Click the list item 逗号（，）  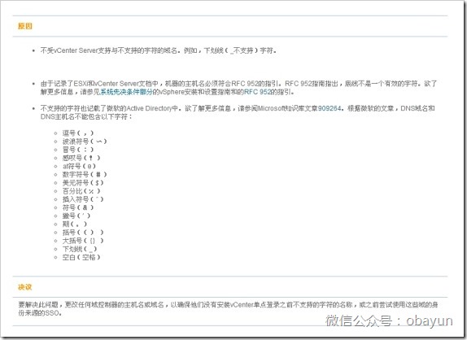(x=78, y=133)
